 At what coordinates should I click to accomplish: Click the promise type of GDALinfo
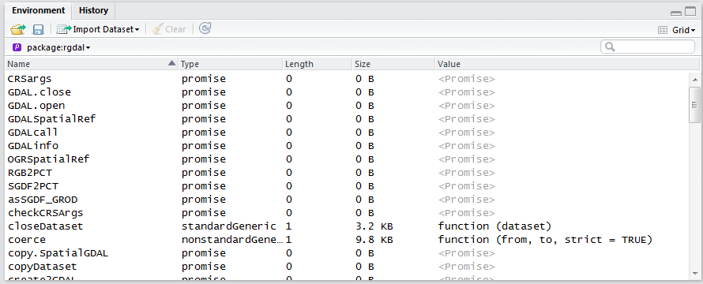[x=204, y=146]
